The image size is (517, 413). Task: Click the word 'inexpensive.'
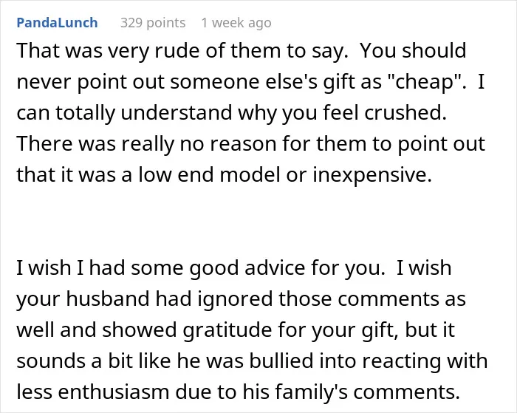tap(372, 174)
